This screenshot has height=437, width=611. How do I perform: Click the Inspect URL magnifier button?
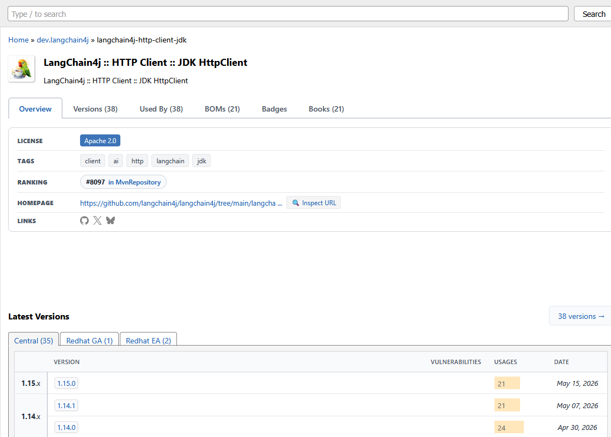point(314,203)
